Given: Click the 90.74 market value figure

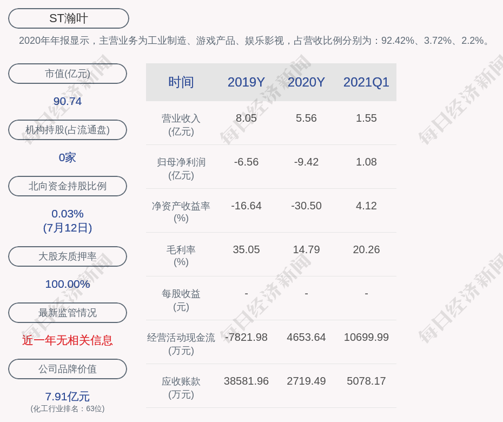Looking at the screenshot, I should [67, 101].
